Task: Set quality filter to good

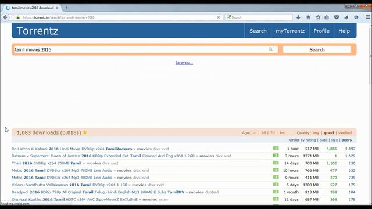Action: pyautogui.click(x=328, y=133)
